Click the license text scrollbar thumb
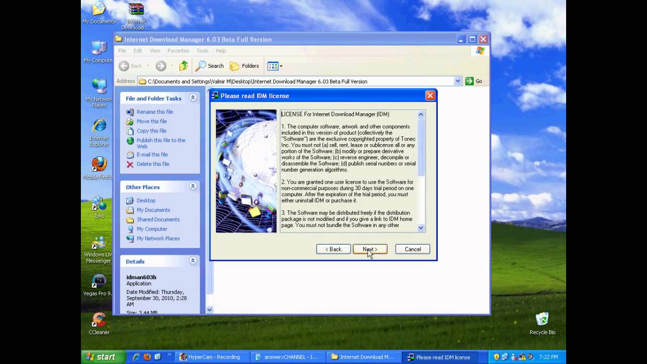Screen dimensions: 647x364 421,148
